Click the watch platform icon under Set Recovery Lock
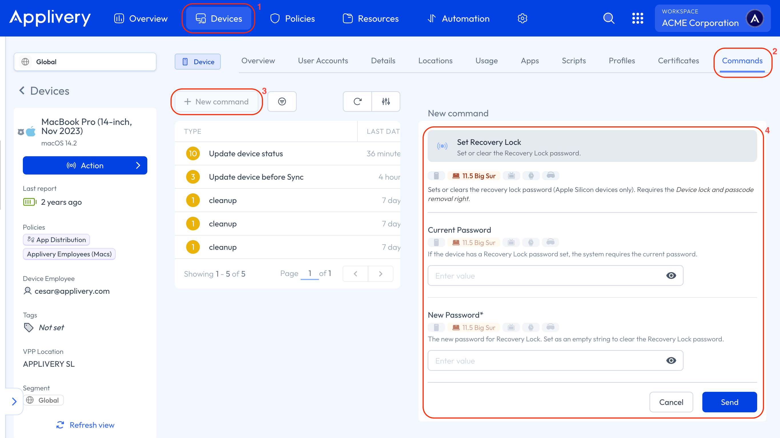Screen dimensions: 780x438 (531, 176)
